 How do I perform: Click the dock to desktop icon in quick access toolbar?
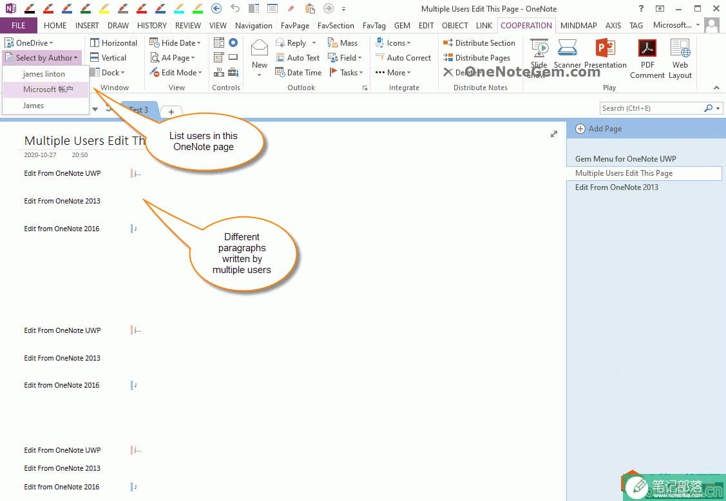click(254, 8)
